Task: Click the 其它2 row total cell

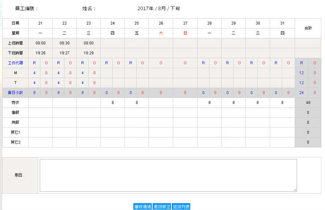Action: point(308,142)
